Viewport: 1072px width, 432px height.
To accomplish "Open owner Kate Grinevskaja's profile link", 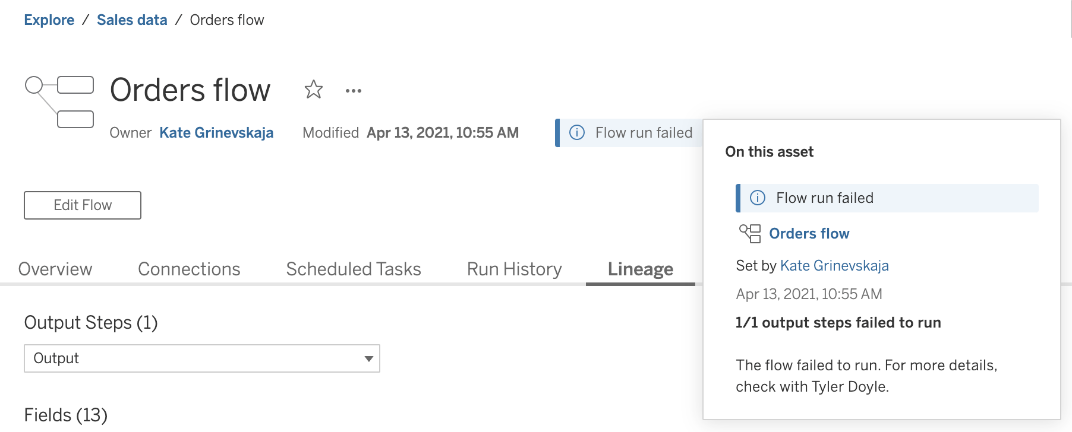I will (216, 132).
